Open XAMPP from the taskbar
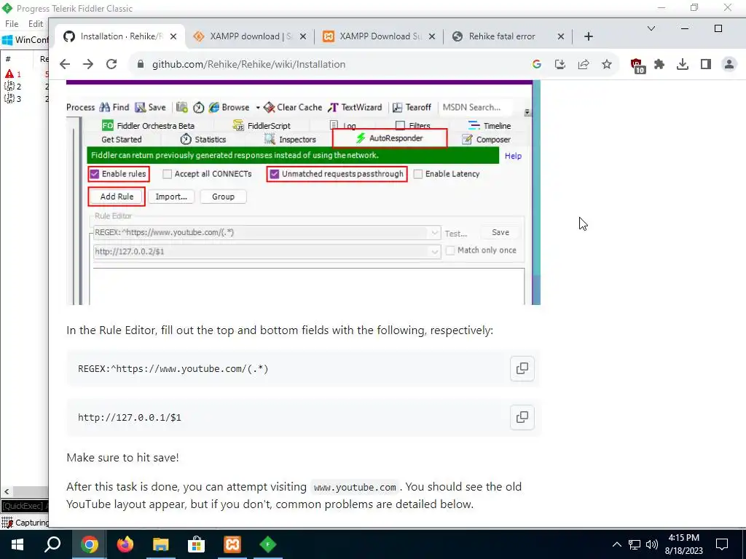The width and height of the screenshot is (746, 559). [232, 544]
